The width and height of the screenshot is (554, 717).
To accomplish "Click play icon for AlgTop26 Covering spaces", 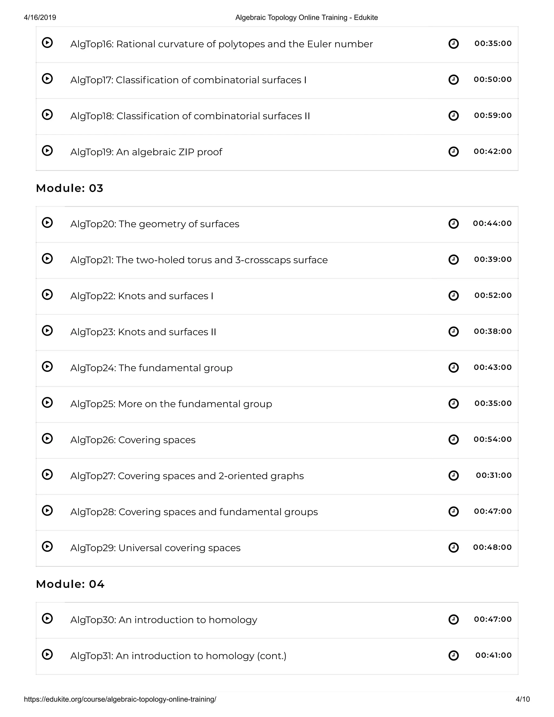I will (x=47, y=439).
